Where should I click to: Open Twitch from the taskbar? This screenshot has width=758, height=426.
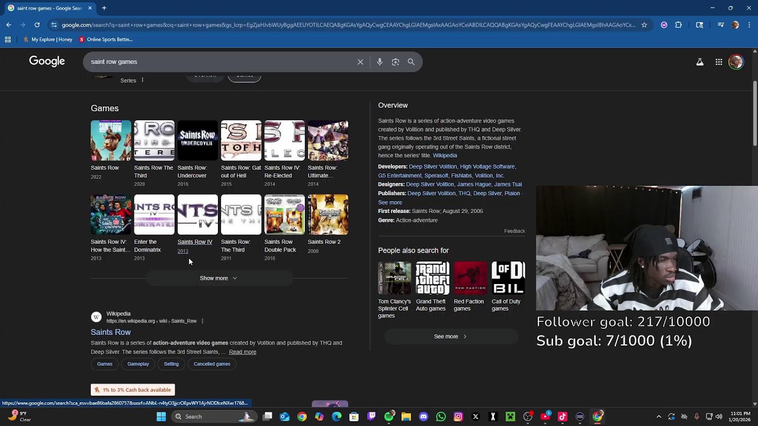point(372,417)
